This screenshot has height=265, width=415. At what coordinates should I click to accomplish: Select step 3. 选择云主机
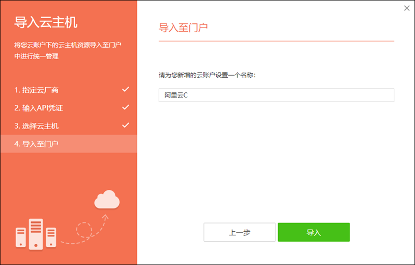pyautogui.click(x=69, y=126)
